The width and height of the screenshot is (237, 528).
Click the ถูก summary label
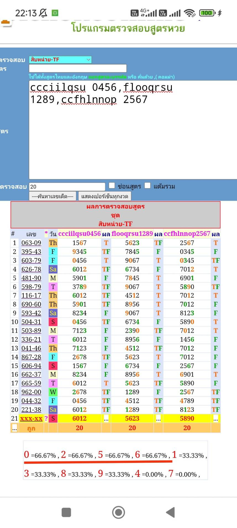(31, 428)
